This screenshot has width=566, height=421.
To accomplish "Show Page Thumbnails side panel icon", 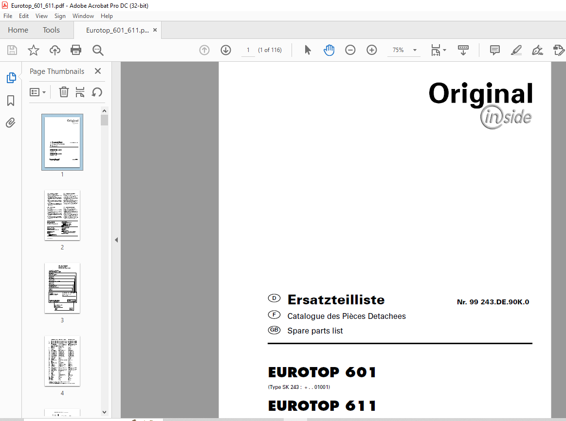I will pyautogui.click(x=11, y=77).
